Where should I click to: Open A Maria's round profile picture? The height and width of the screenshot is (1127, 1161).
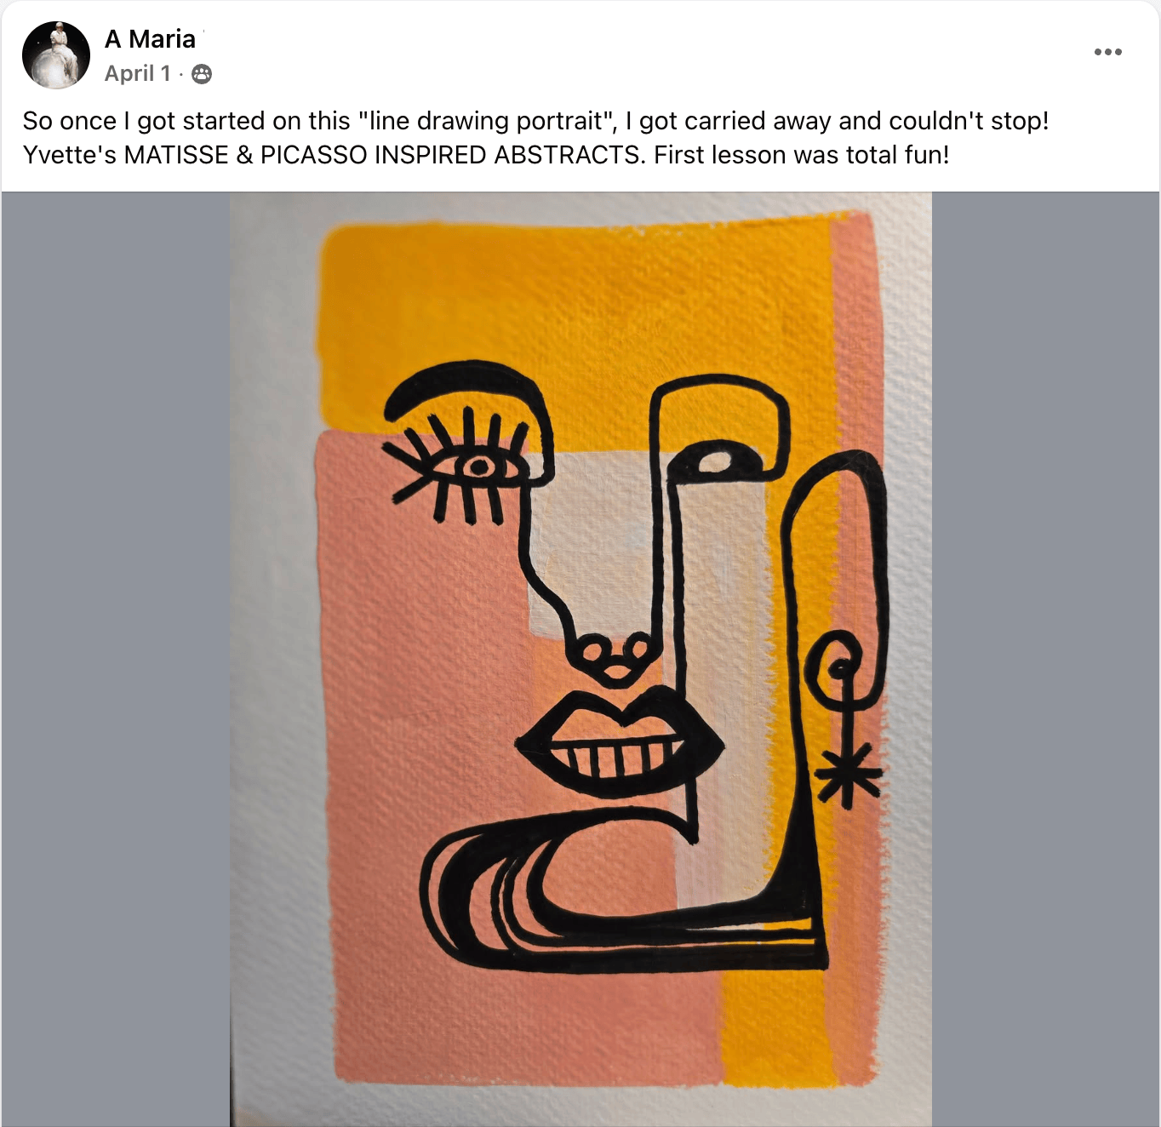click(x=56, y=55)
